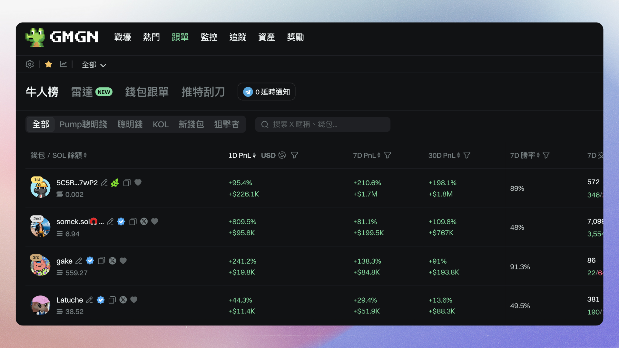Open settings gear icon in toolbar
The width and height of the screenshot is (619, 348).
click(30, 64)
